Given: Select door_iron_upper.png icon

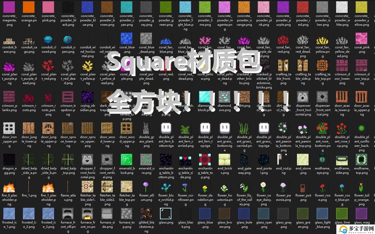Looking at the screenshot, I should coord(9,128).
